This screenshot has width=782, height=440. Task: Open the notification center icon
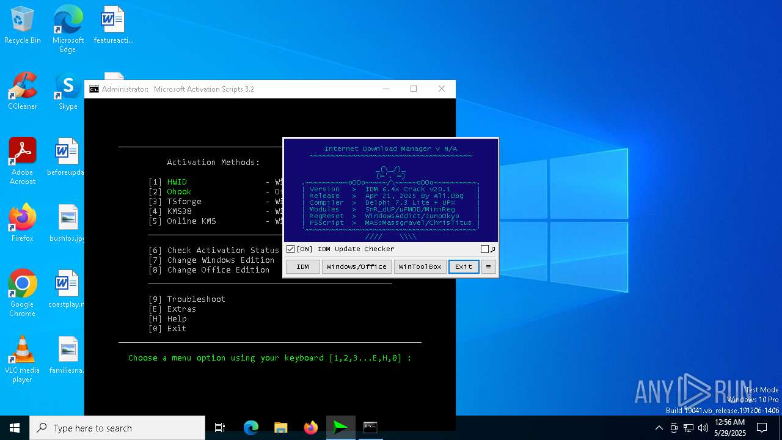(x=762, y=428)
